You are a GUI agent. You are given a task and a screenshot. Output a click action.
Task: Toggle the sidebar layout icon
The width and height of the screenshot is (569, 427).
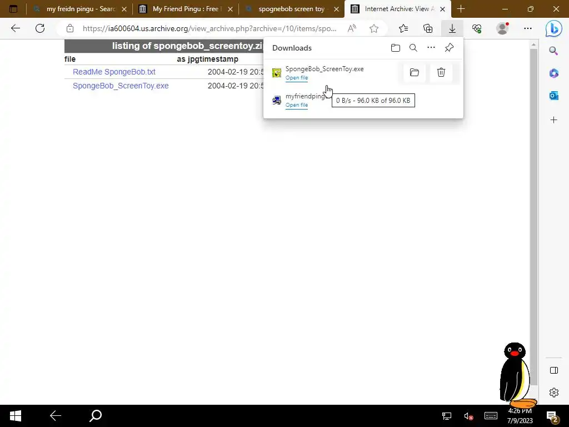pyautogui.click(x=554, y=370)
